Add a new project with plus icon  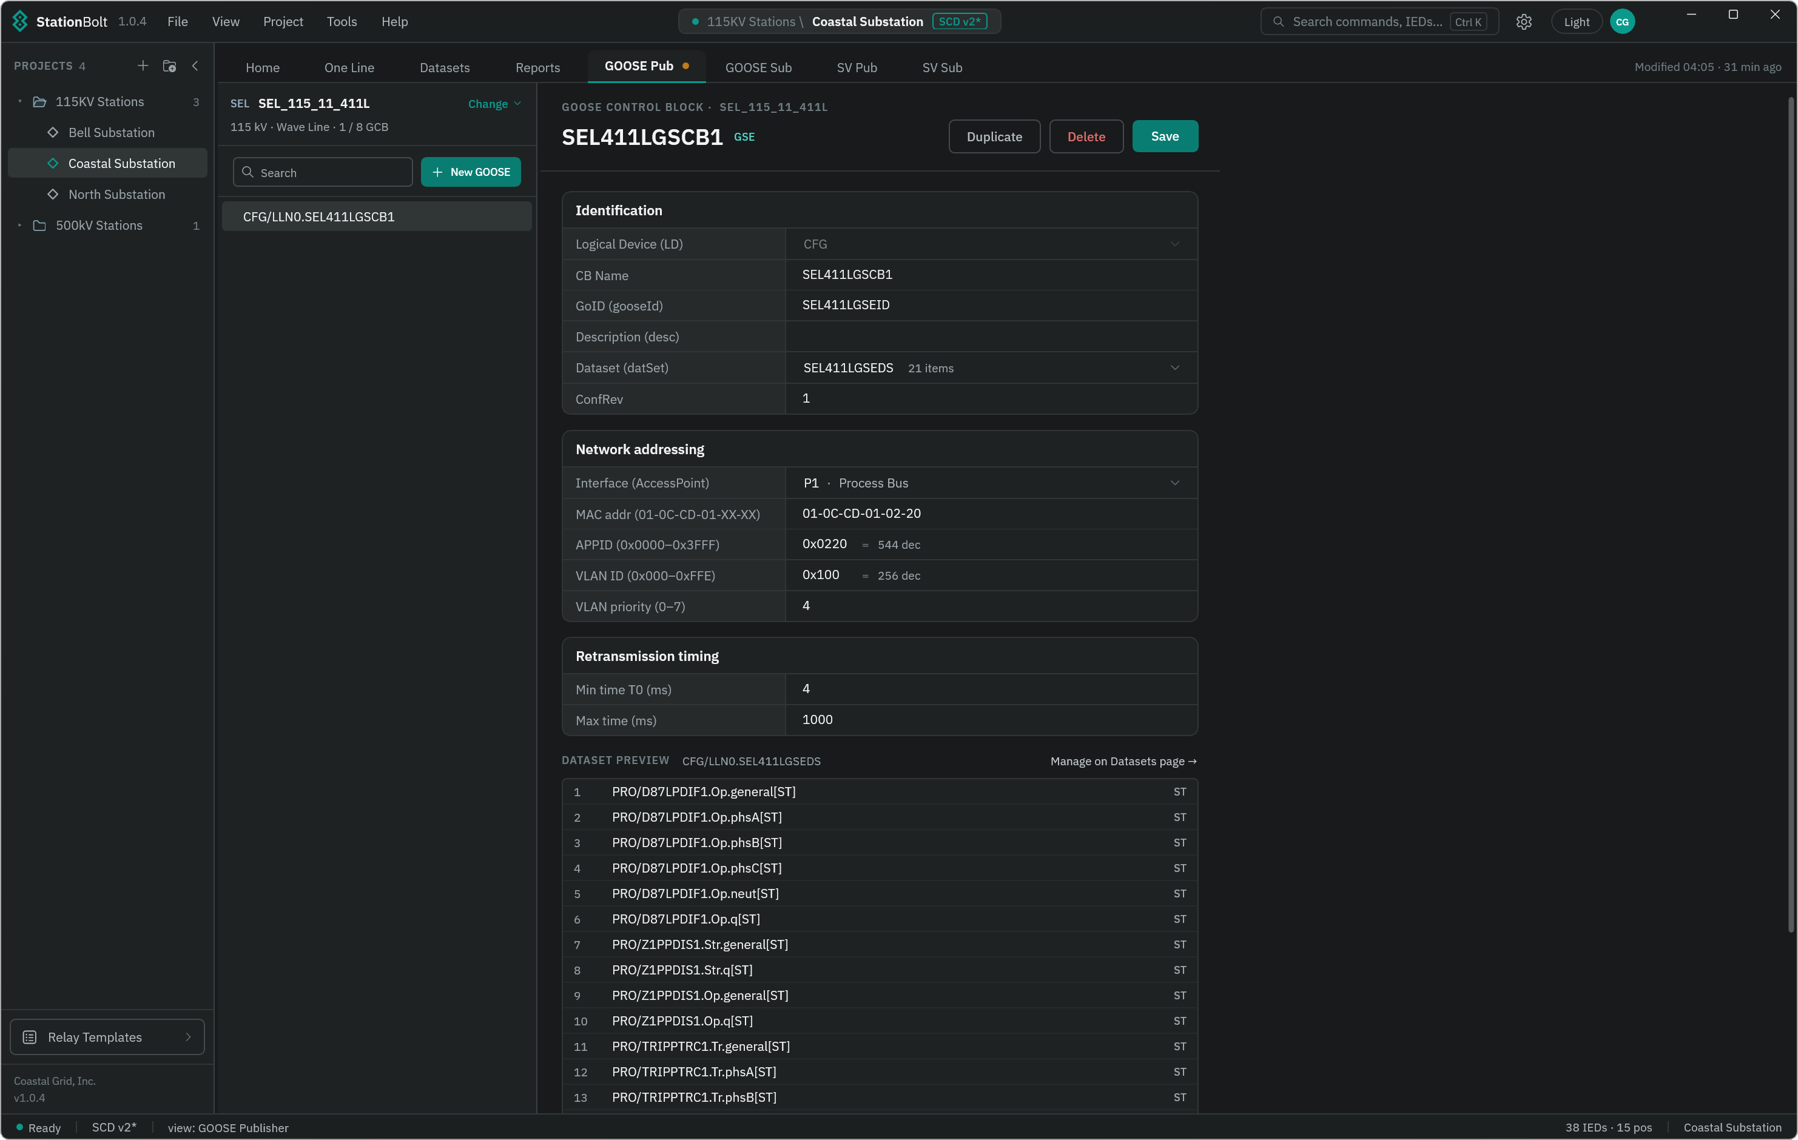143,65
